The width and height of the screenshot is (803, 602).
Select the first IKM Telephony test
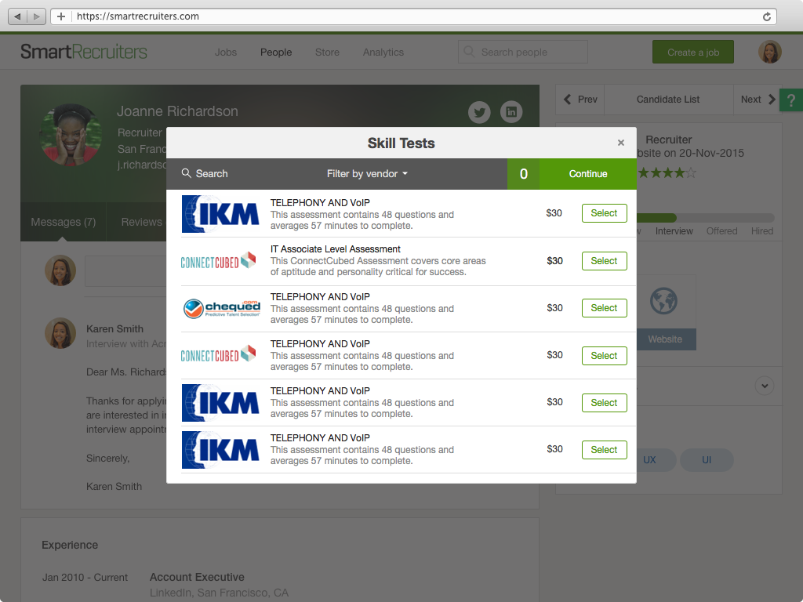[605, 213]
